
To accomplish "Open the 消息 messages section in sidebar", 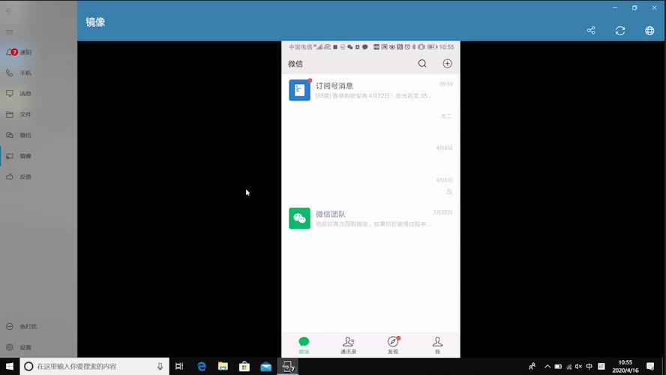I will pos(38,94).
